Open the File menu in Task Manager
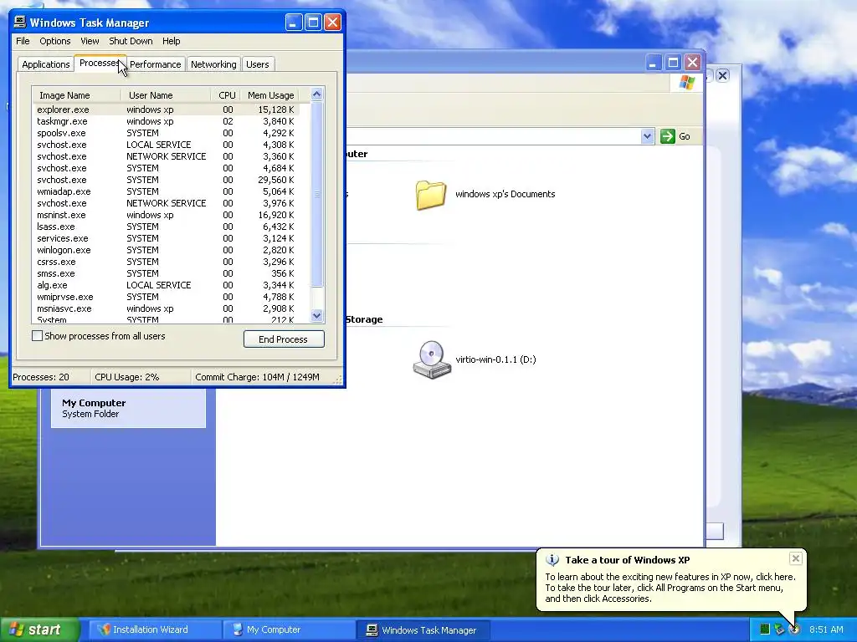This screenshot has width=857, height=642. (23, 41)
